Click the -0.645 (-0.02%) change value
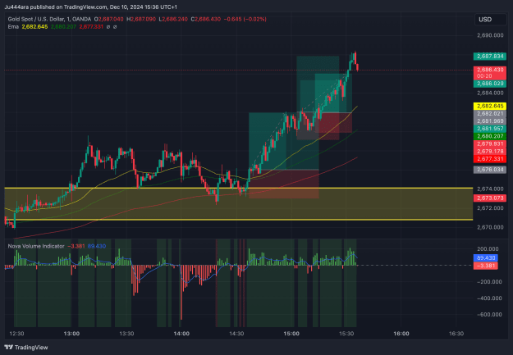Image resolution: width=513 pixels, height=355 pixels. tap(245, 20)
